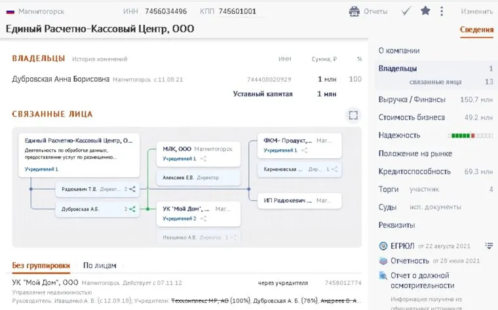Click owner Дубровская Анна Борисовна
This screenshot has width=498, height=310.
(x=61, y=79)
